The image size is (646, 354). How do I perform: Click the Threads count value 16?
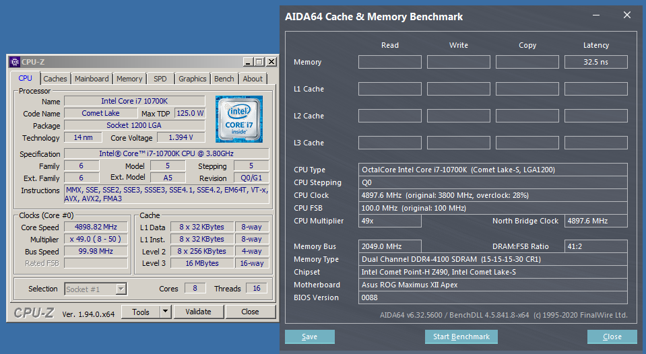click(x=257, y=289)
